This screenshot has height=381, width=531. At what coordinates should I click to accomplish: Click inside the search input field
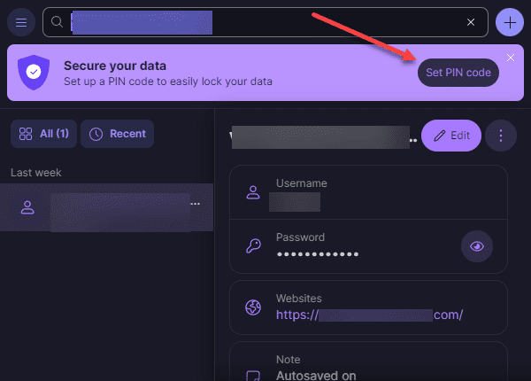point(265,21)
